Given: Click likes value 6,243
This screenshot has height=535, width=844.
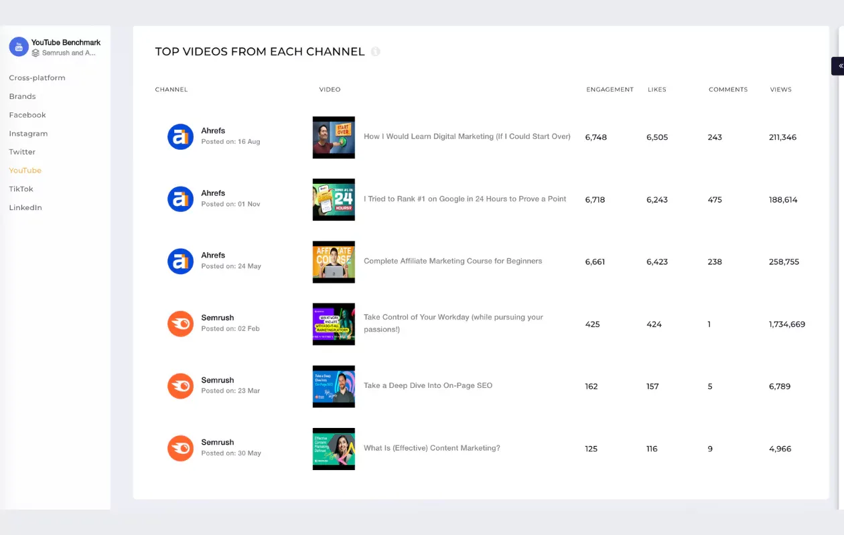Looking at the screenshot, I should (x=657, y=199).
